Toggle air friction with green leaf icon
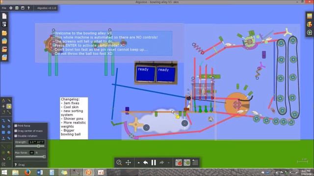Viewport: 314px width, 176px height. 187,163
